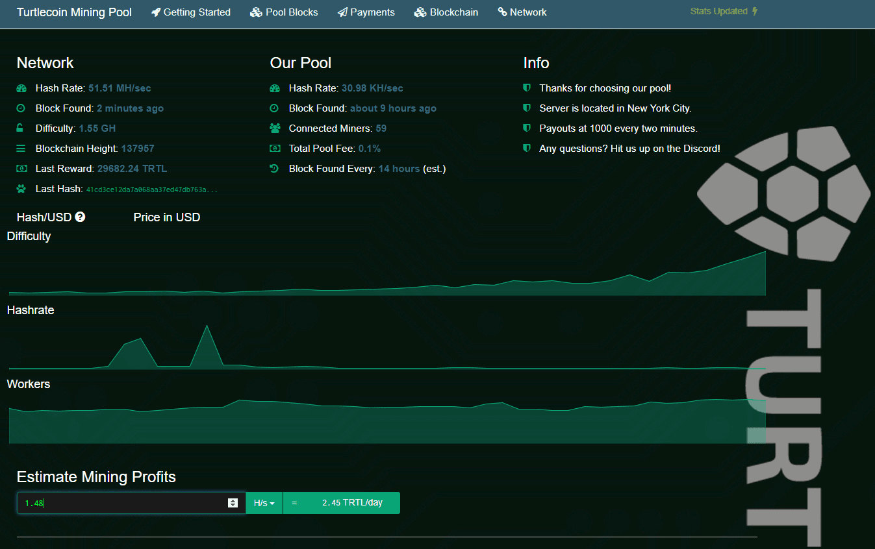Open the last block hash link

[x=151, y=189]
